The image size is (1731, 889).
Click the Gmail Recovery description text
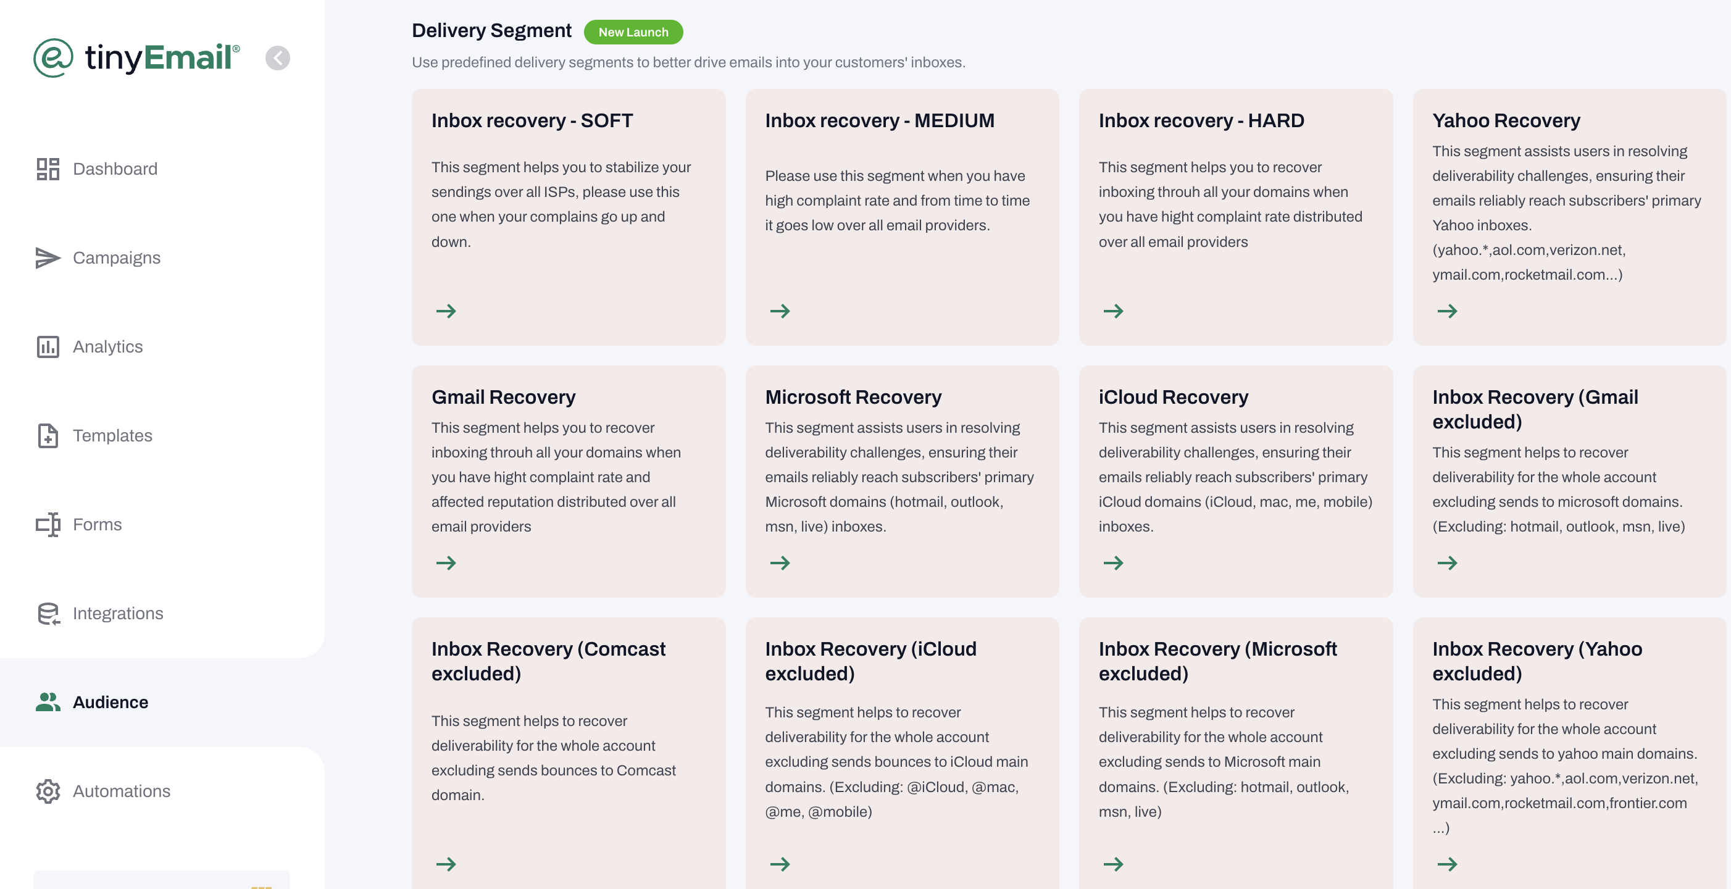click(x=556, y=477)
